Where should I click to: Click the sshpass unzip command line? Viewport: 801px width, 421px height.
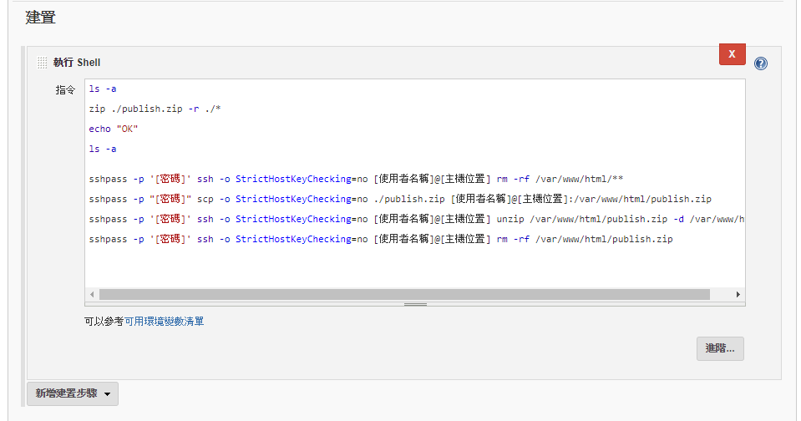416,219
